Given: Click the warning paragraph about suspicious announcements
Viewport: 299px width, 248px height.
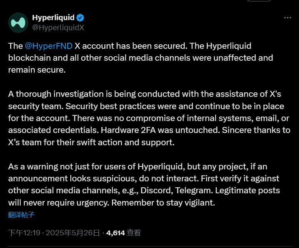Looking at the screenshot, I should [144, 184].
